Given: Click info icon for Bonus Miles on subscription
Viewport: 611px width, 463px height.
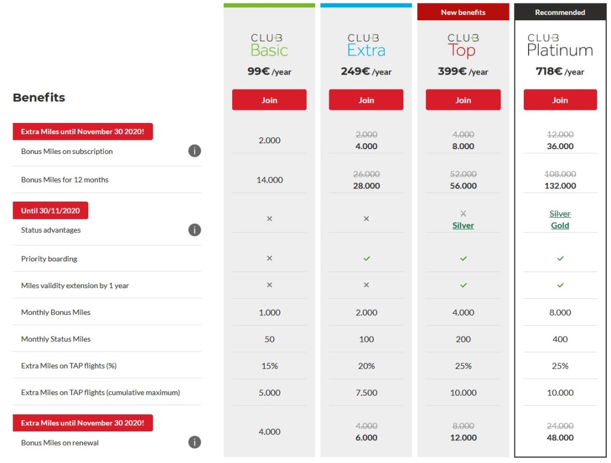Looking at the screenshot, I should (x=195, y=151).
